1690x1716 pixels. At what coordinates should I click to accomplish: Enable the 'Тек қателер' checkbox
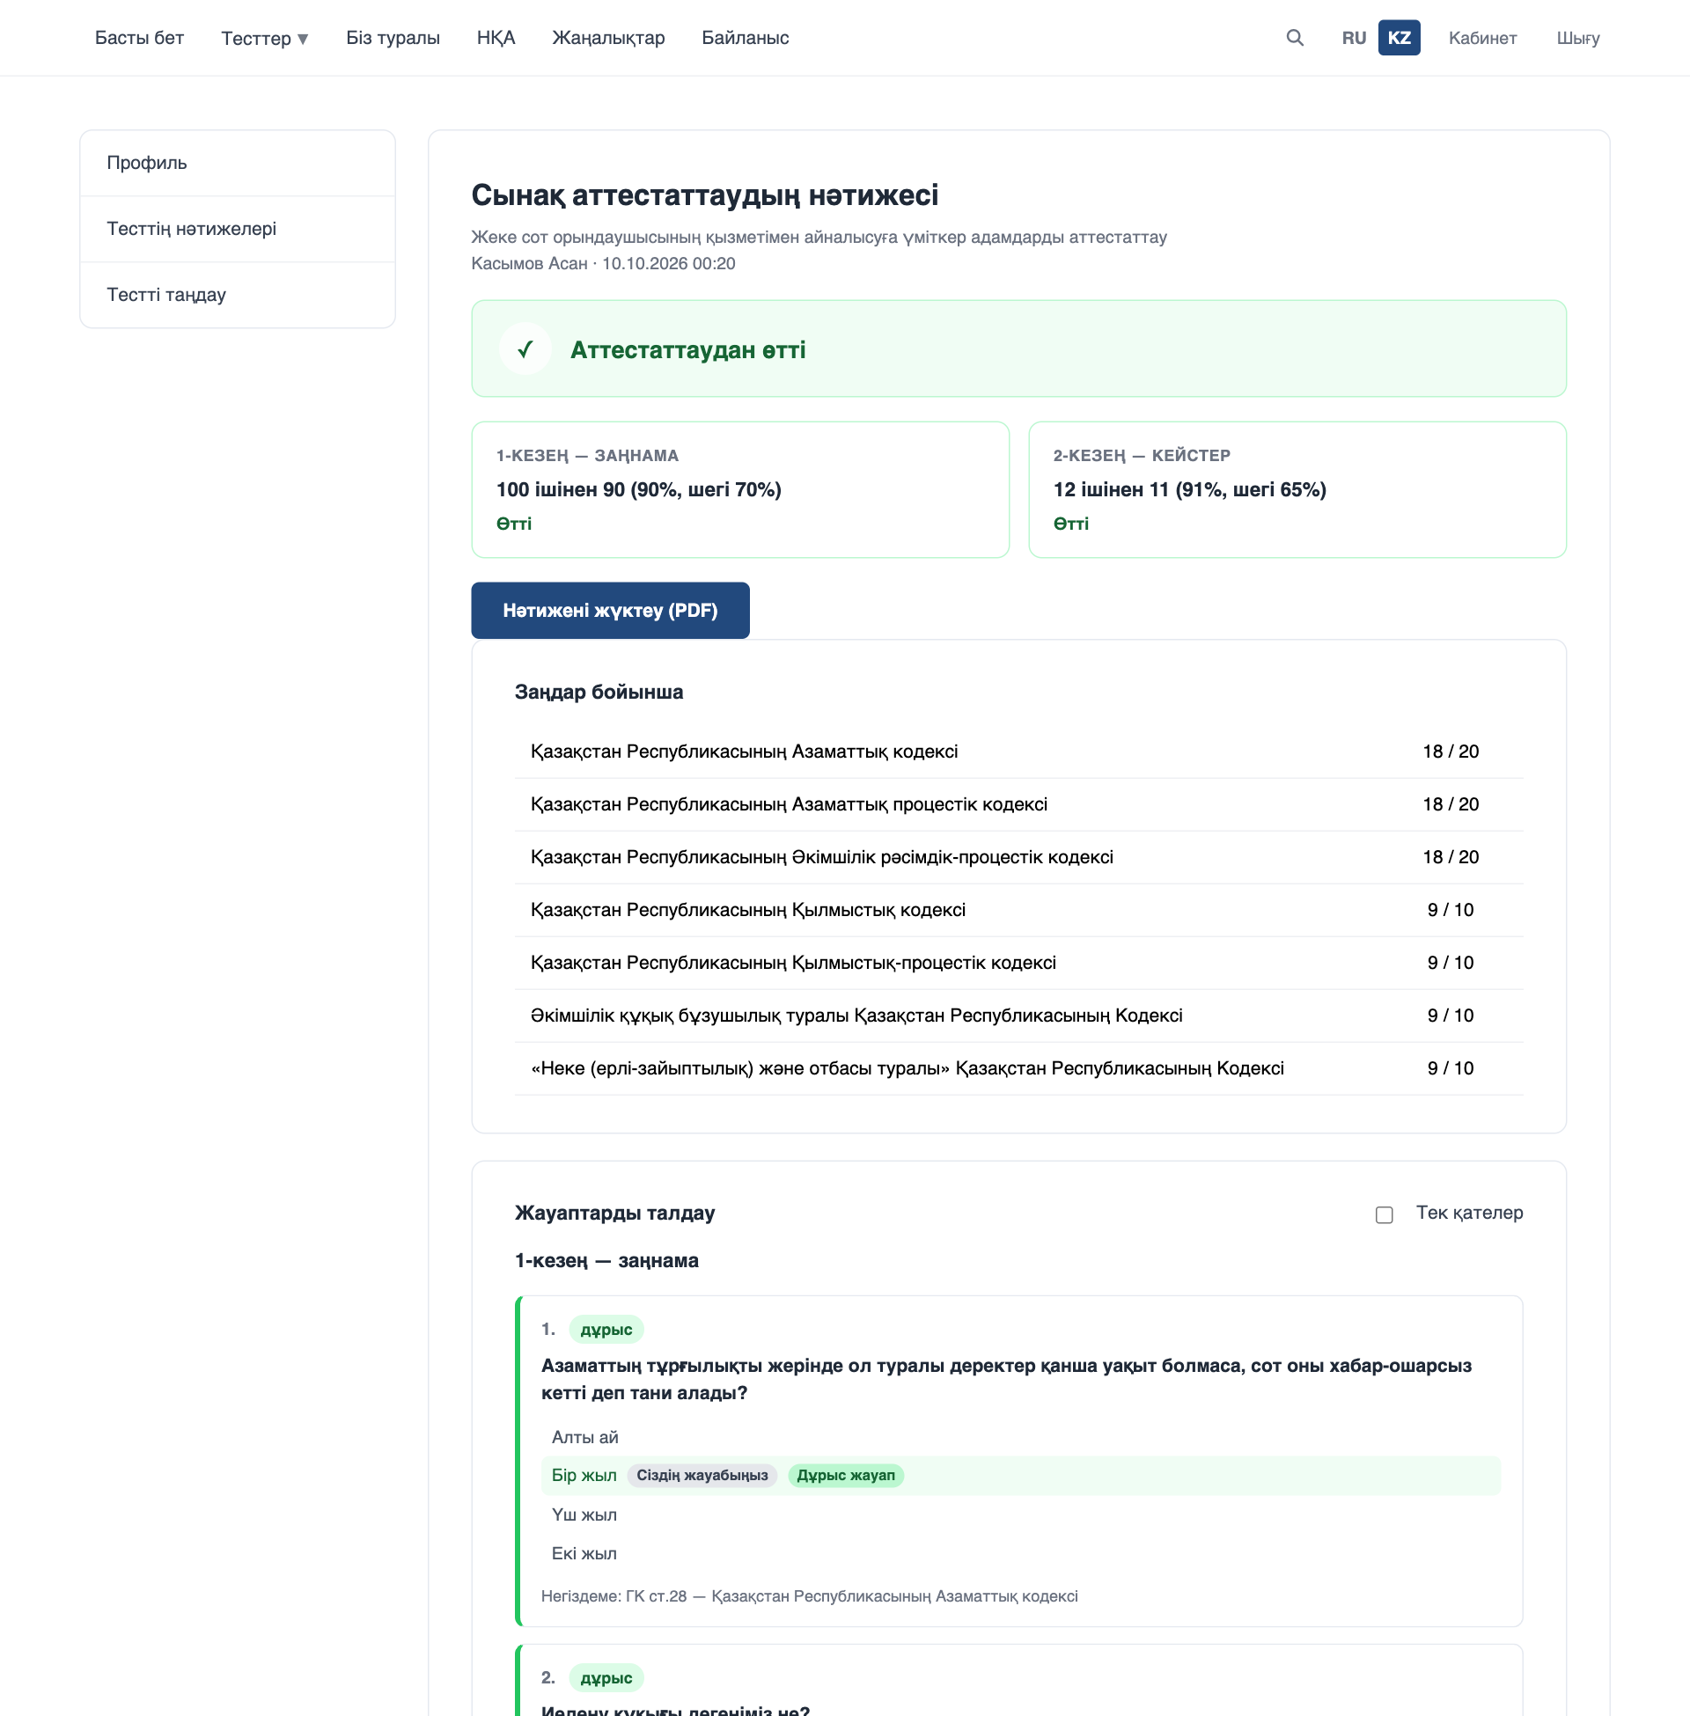coord(1384,1214)
